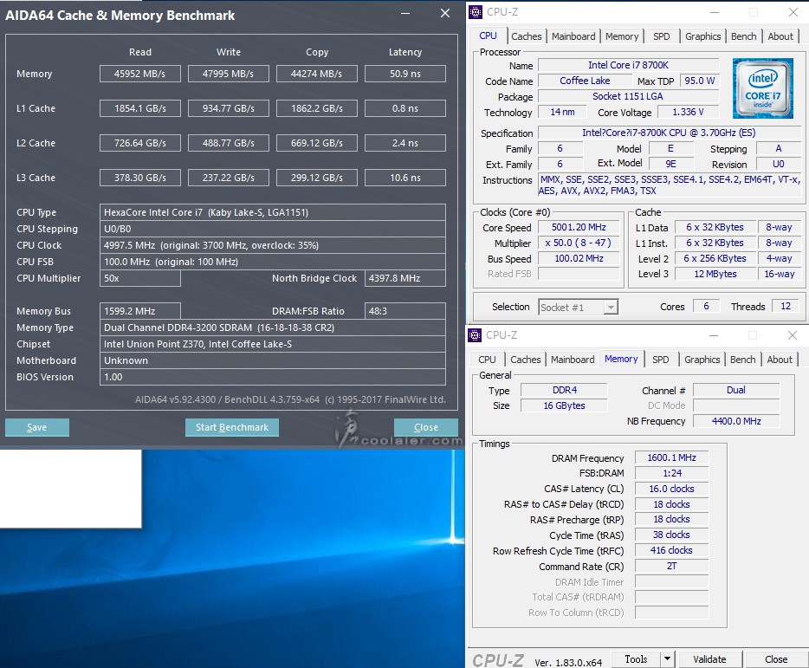Open the About tab in the lower CPU-Z window
Screen dimensions: 809x668
point(779,360)
